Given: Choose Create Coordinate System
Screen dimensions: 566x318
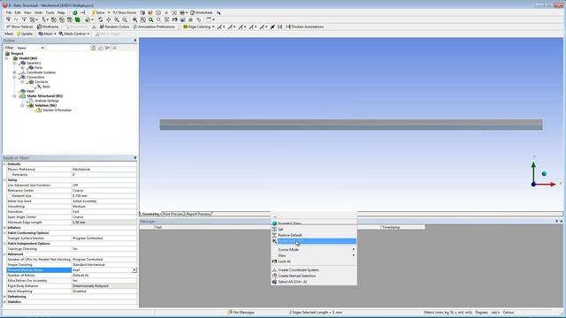Looking at the screenshot, I should coord(314,270).
